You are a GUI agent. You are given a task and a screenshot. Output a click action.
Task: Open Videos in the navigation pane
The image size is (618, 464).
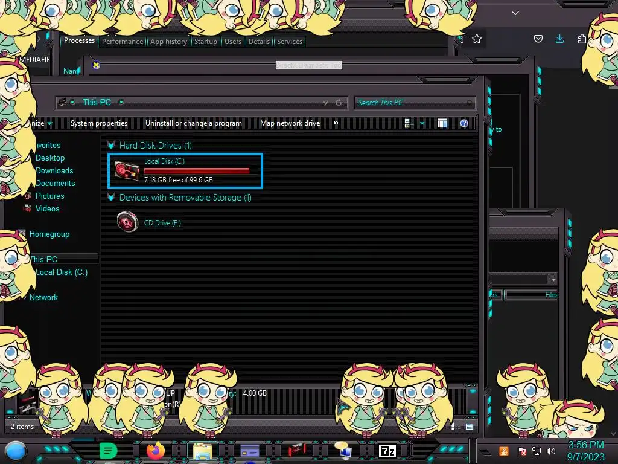(x=47, y=208)
